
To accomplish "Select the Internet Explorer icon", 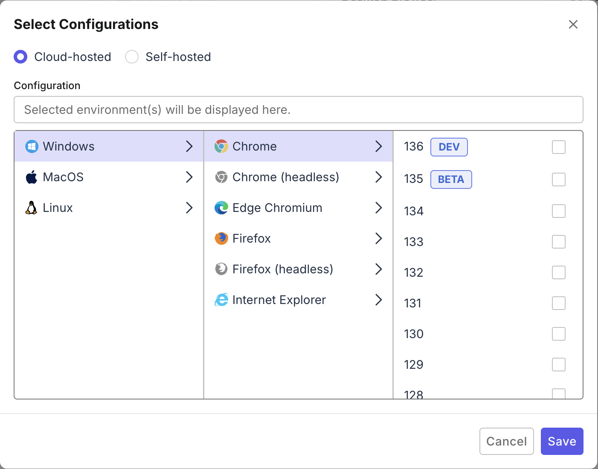I will point(221,300).
